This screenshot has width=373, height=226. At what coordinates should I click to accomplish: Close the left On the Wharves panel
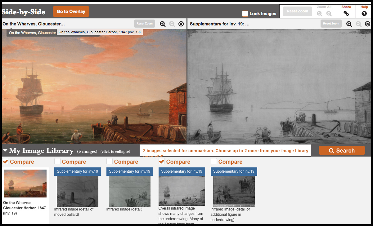point(181,24)
